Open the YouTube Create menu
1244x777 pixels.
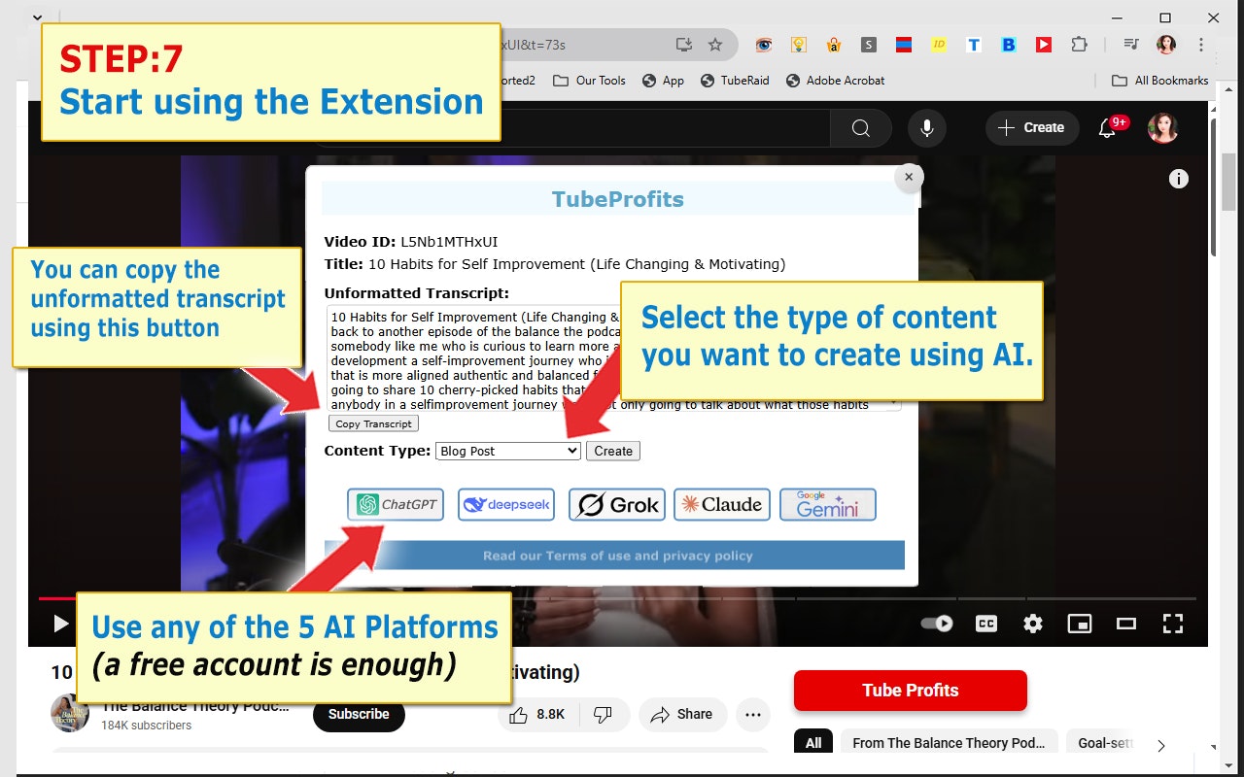pos(1032,128)
